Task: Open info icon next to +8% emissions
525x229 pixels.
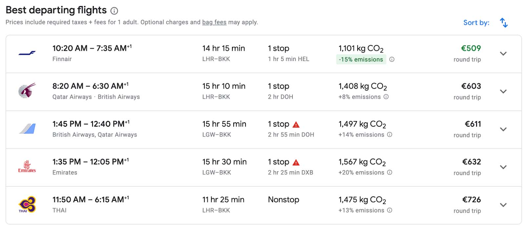Action: [x=386, y=97]
